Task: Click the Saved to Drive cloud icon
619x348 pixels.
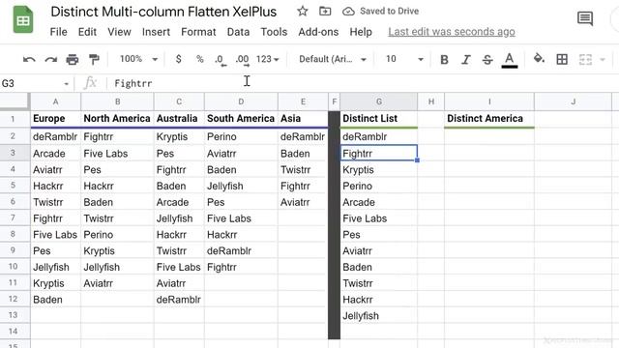Action: [348, 11]
